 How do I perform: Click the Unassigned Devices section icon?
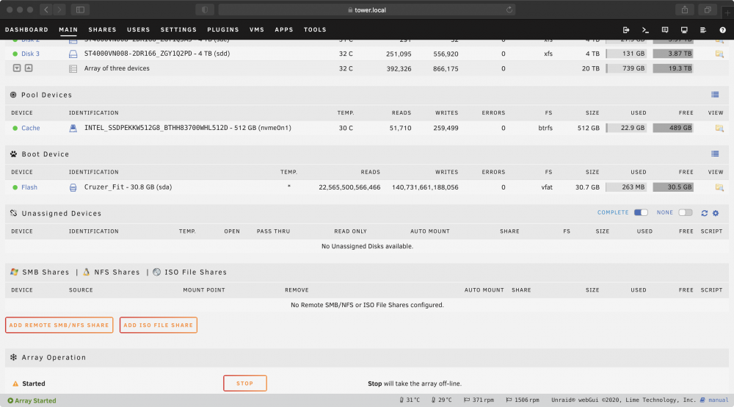point(13,213)
